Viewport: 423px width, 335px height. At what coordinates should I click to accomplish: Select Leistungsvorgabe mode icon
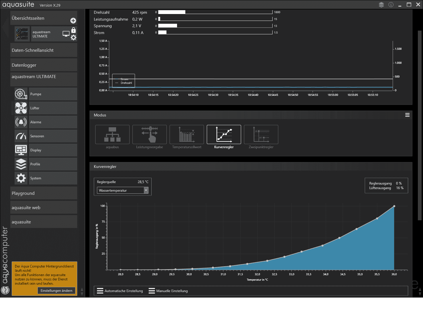(x=150, y=134)
